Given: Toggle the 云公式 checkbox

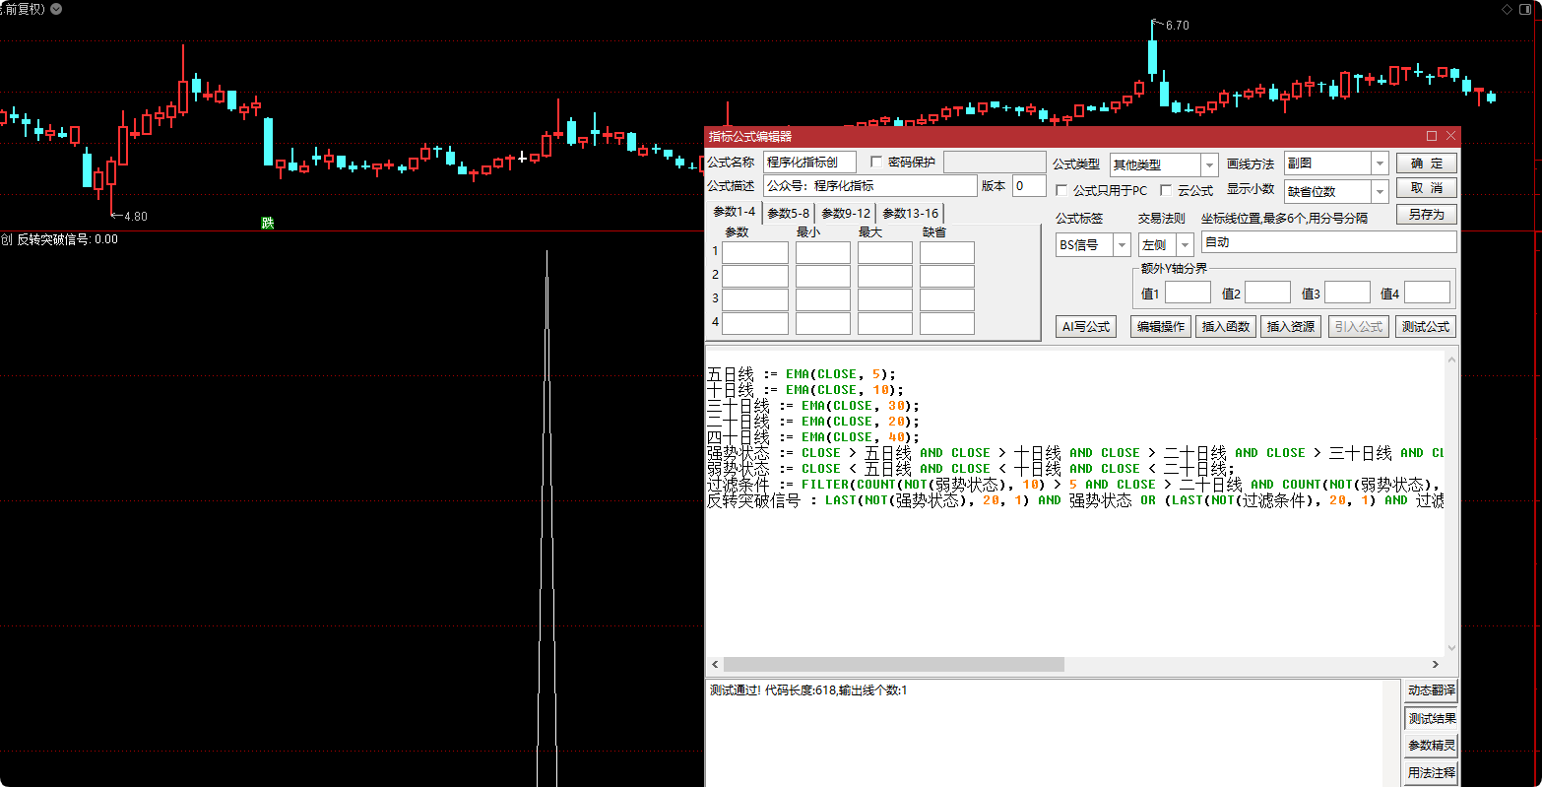Looking at the screenshot, I should 1167,190.
